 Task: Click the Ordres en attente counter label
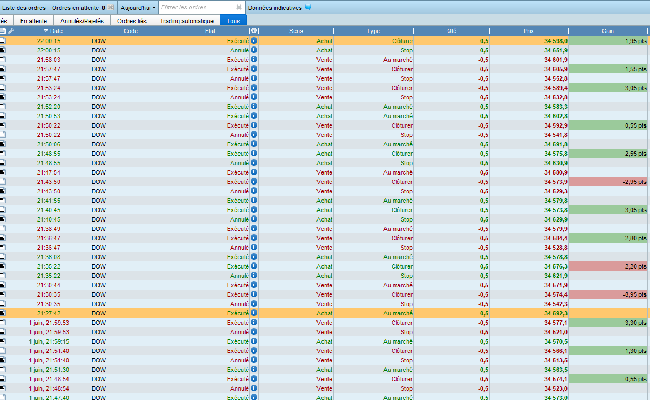click(x=79, y=7)
